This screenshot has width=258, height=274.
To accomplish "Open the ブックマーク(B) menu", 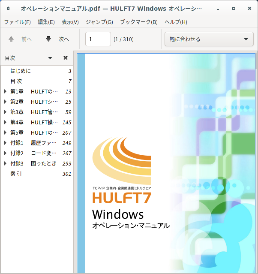I will [x=139, y=22].
